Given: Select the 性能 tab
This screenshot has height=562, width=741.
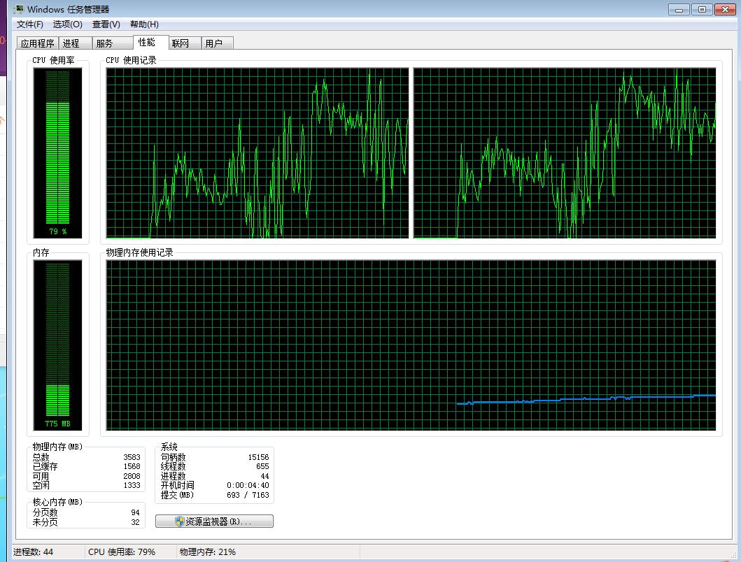Looking at the screenshot, I should 150,43.
